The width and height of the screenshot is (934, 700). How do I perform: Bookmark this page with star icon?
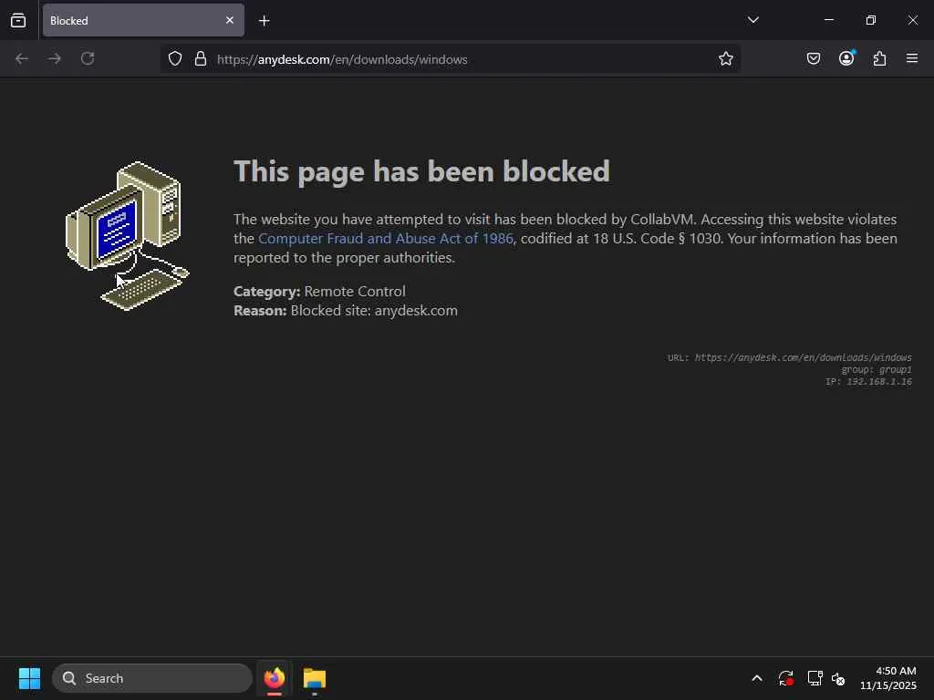(x=725, y=59)
